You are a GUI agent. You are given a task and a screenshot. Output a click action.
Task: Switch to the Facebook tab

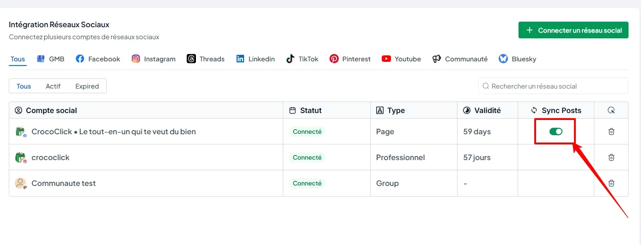[x=98, y=59]
